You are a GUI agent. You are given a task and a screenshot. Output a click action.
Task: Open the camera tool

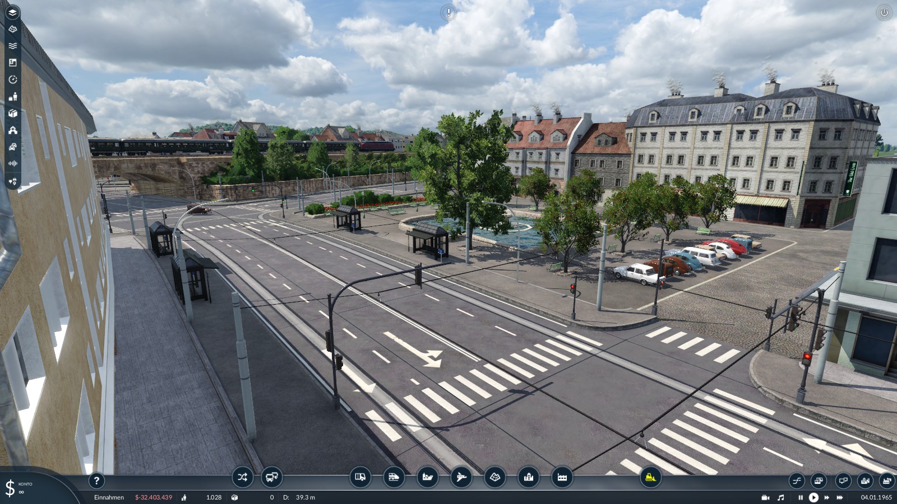[765, 497]
